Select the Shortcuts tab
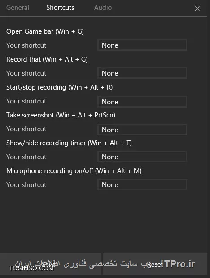The image size is (210, 278). (x=60, y=8)
